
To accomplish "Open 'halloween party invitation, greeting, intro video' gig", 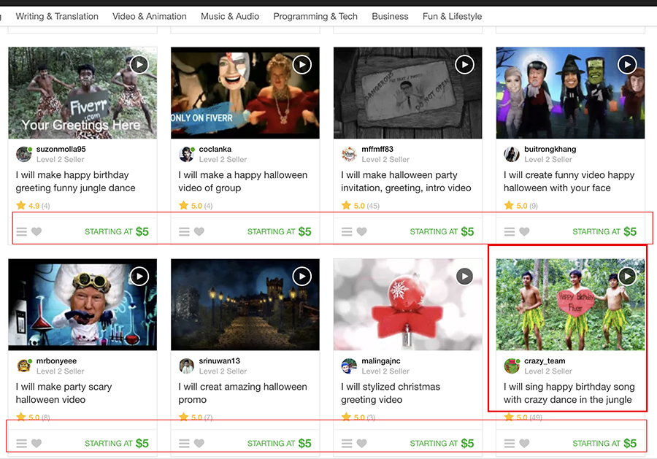I will [406, 182].
